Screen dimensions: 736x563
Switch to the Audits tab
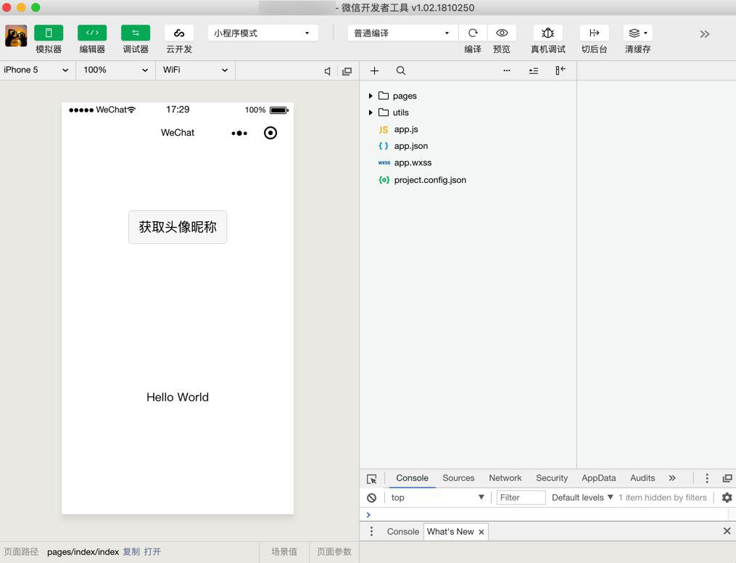tap(642, 478)
